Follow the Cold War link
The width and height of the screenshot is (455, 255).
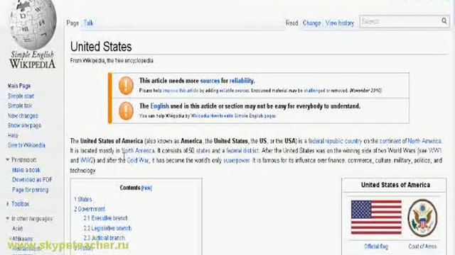[x=138, y=161]
